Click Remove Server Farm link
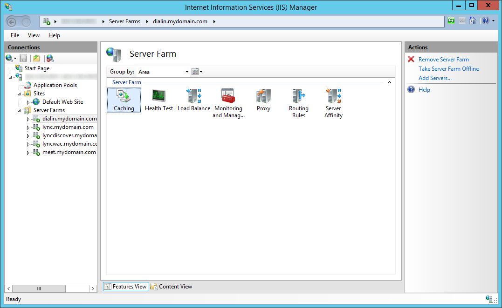Image resolution: width=502 pixels, height=308 pixels. click(x=443, y=60)
